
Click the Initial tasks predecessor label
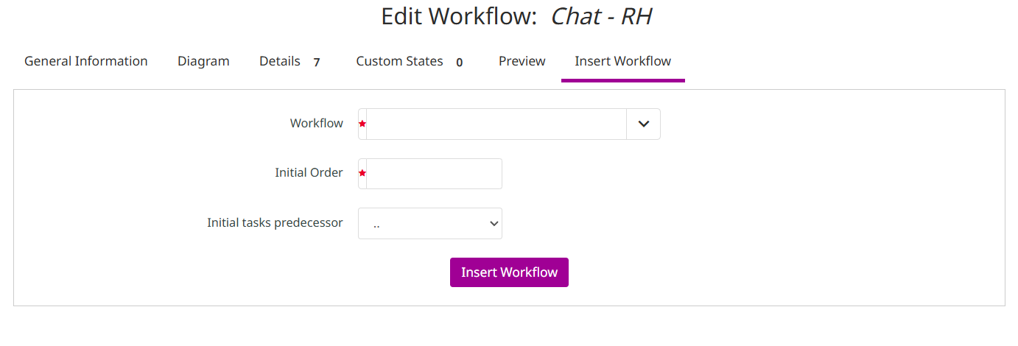click(x=275, y=222)
